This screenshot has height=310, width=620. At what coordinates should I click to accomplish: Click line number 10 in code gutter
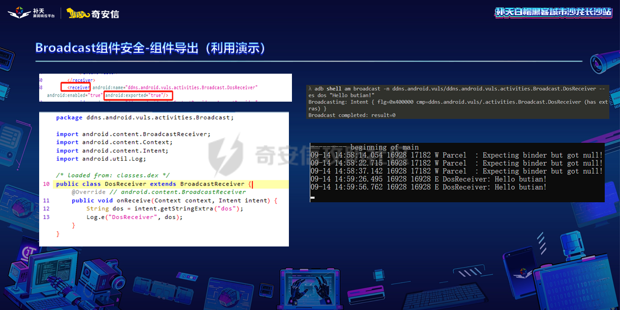[46, 184]
